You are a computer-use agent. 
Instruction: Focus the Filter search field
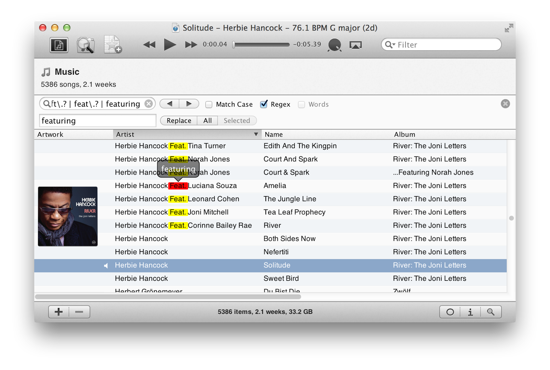(x=441, y=44)
